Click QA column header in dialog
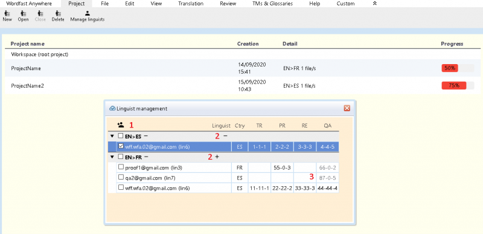Image resolution: width=483 pixels, height=234 pixels. (327, 126)
